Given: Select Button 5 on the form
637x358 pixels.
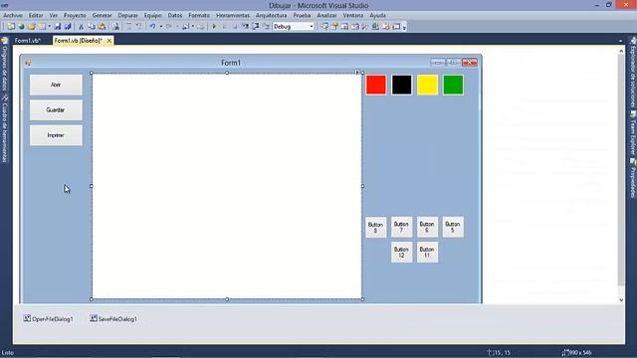Looking at the screenshot, I should coord(453,227).
